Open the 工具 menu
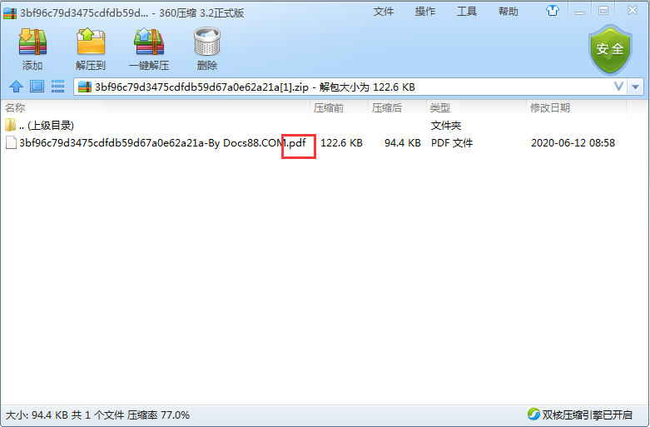Viewport: 650px width, 427px height. (466, 12)
